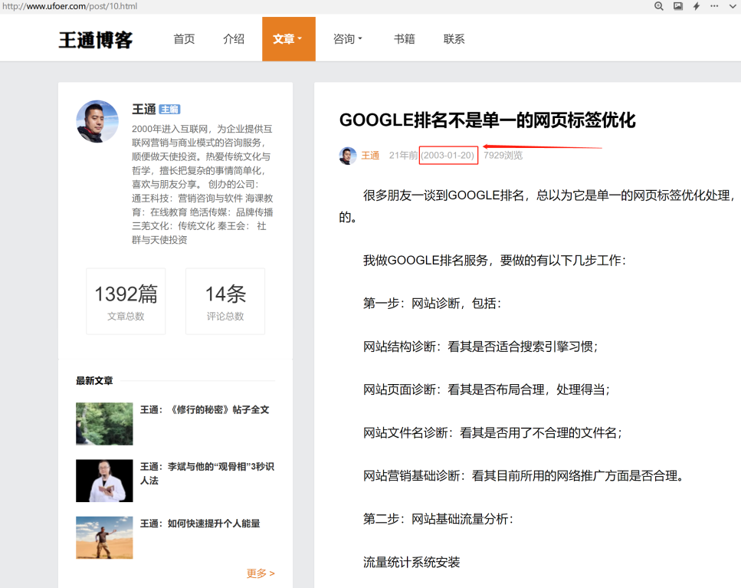Image resolution: width=741 pixels, height=588 pixels.
Task: Click the line 网站营销基础诊断
Action: click(x=523, y=475)
